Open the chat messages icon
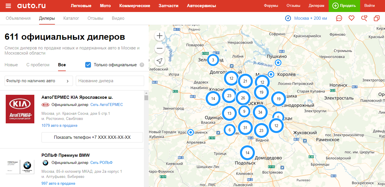 click(339, 18)
